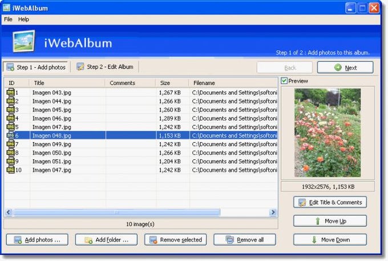Sort by the Filename column header
The width and height of the screenshot is (388, 261).
[233, 83]
